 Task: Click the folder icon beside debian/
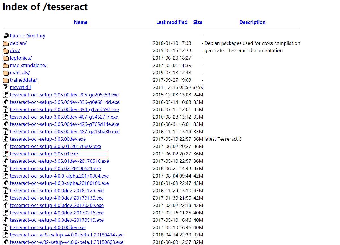(x=6, y=43)
